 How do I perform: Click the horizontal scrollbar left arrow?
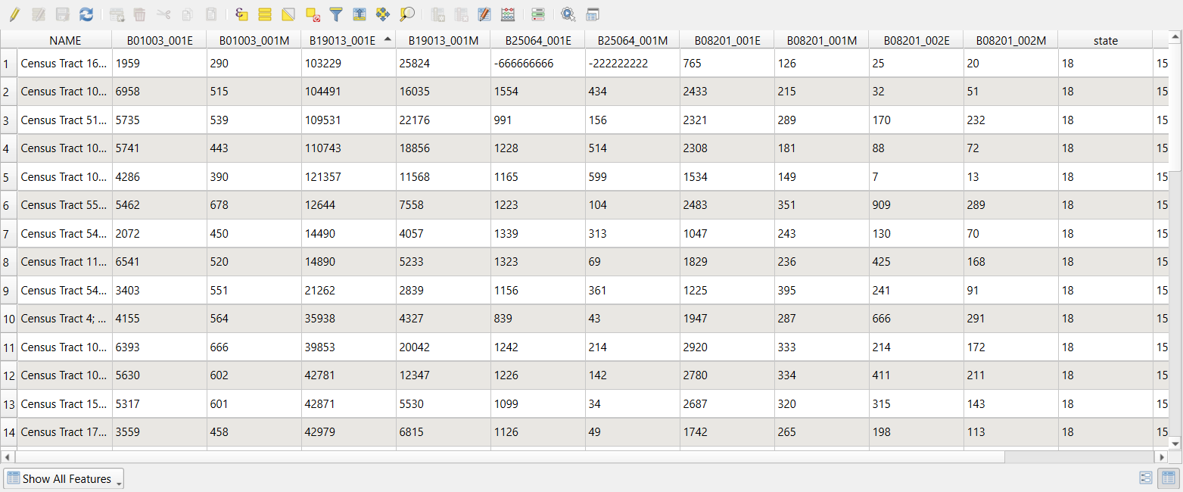pos(8,457)
